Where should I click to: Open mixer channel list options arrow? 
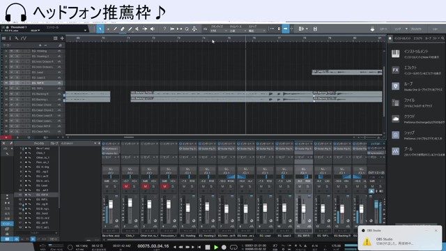[x=95, y=143]
